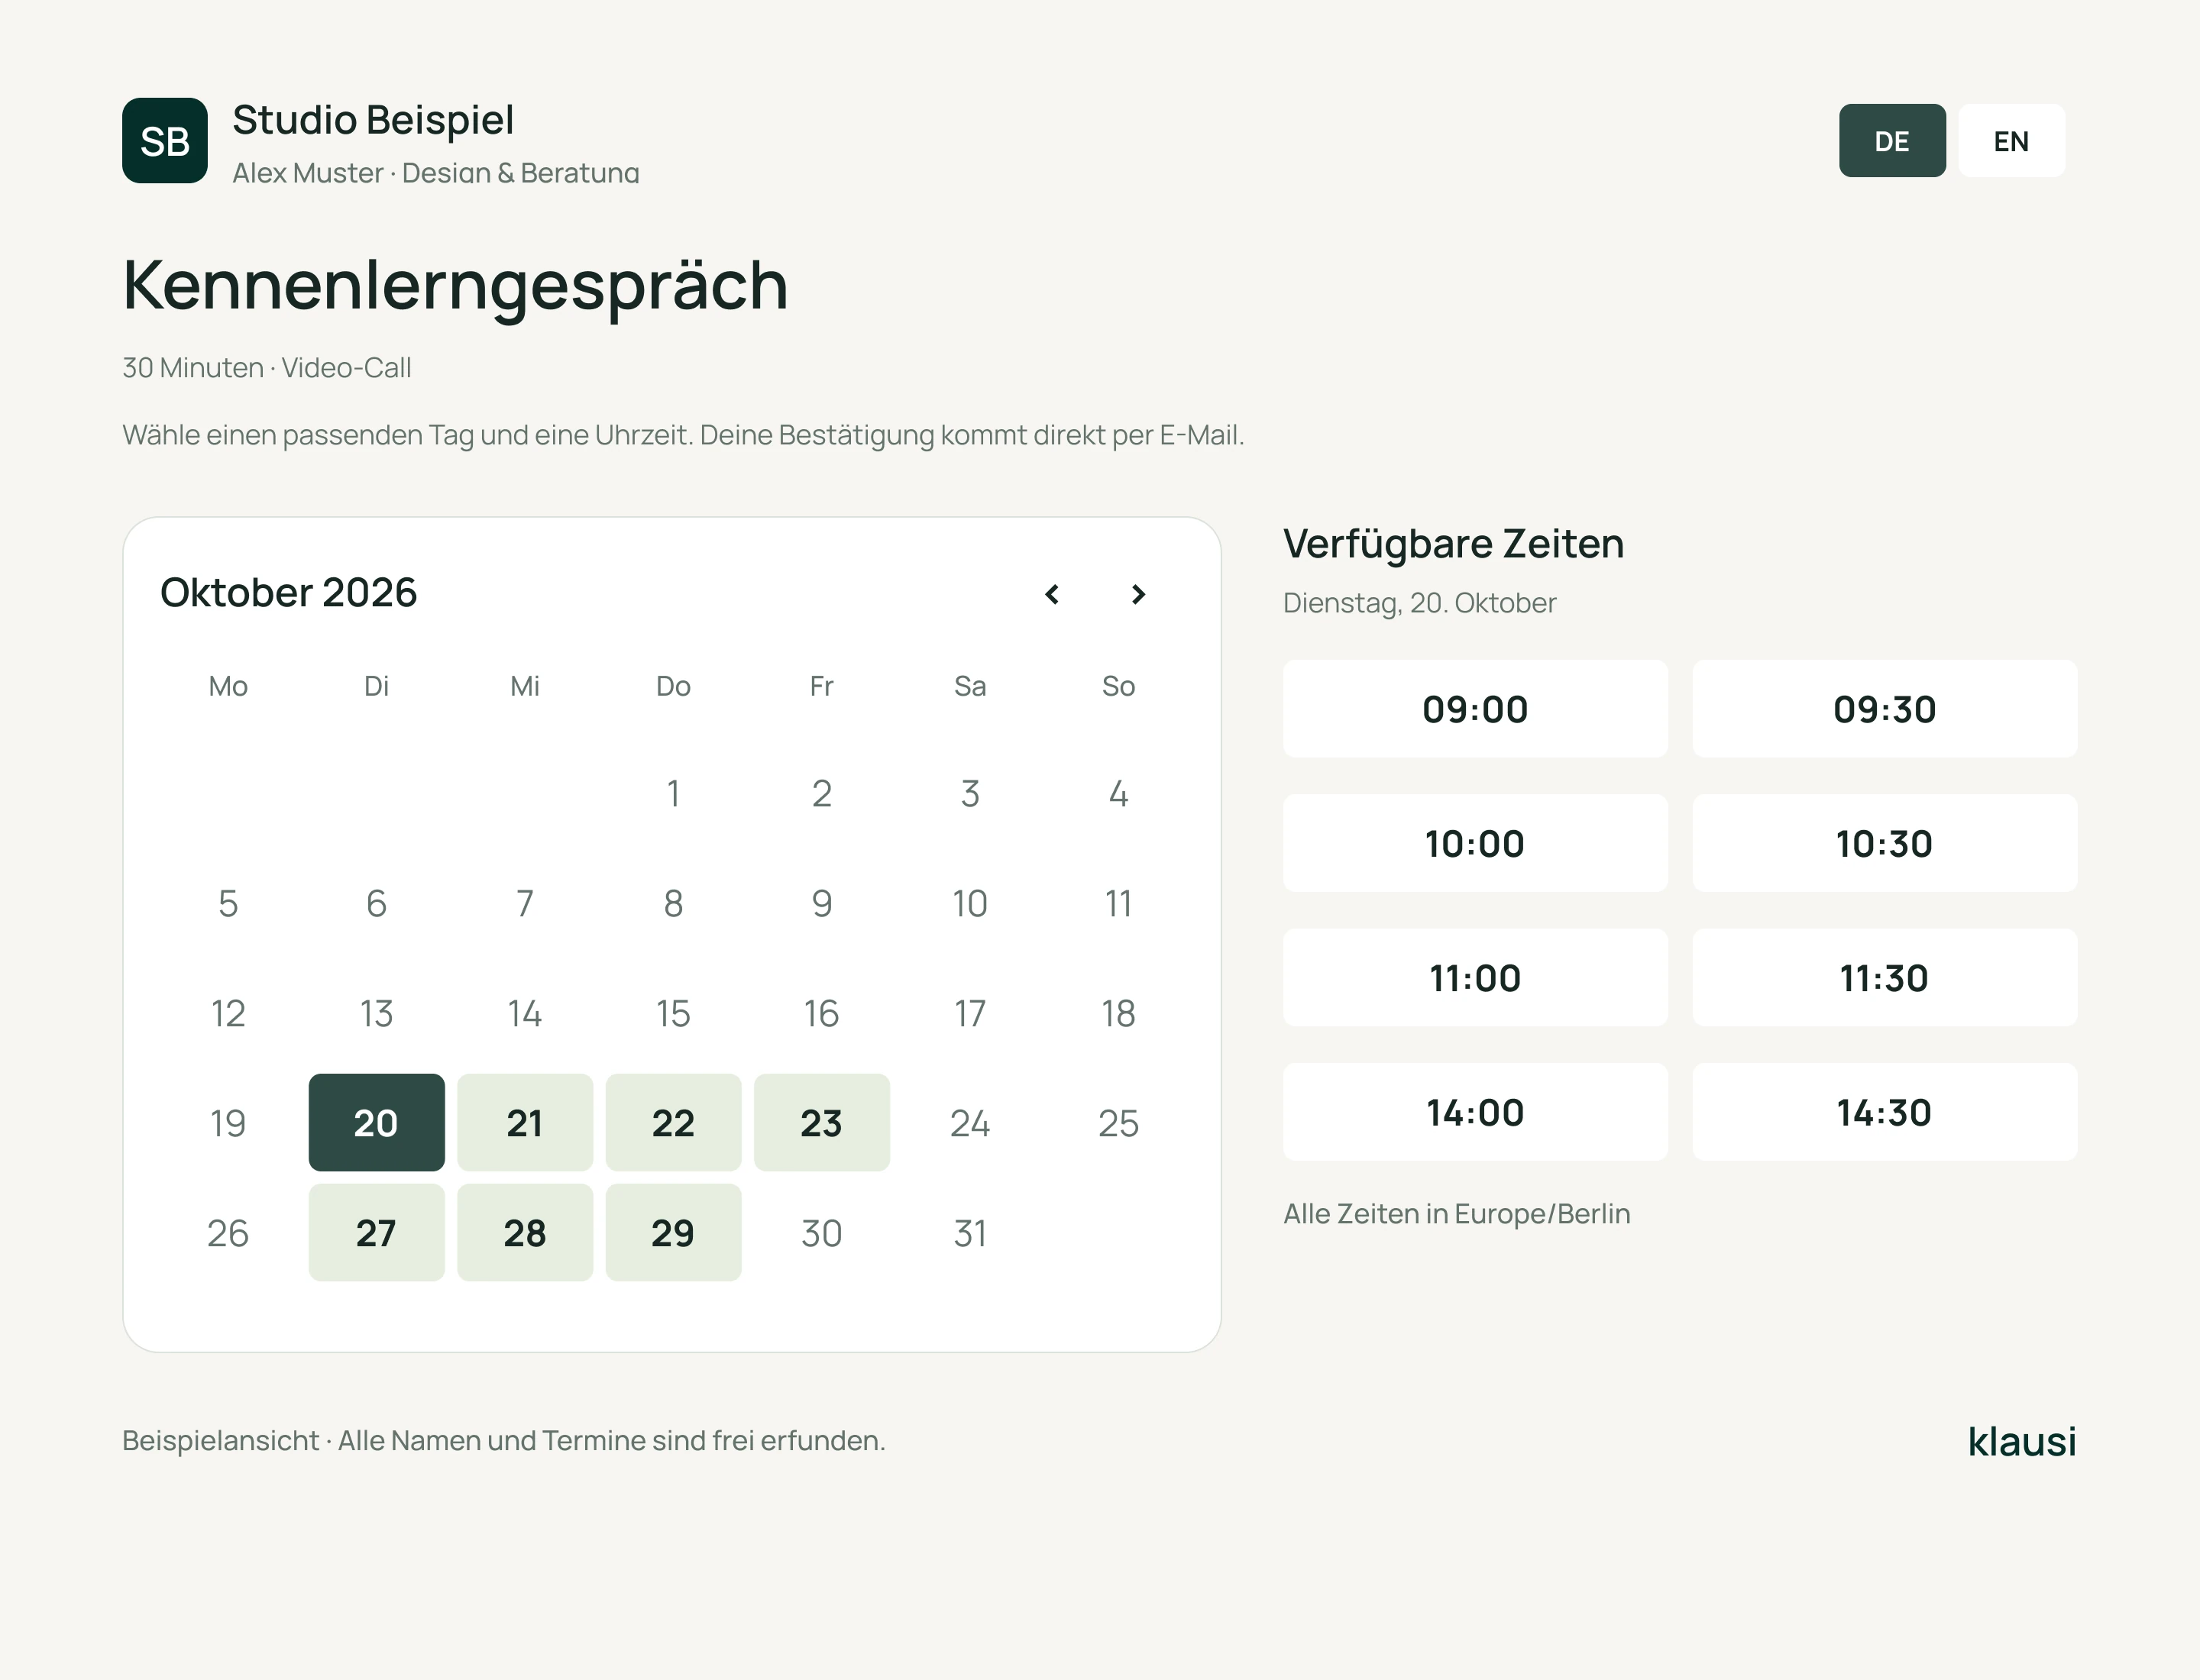This screenshot has width=2200, height=1680.
Task: Choose October 23 in the calendar
Action: (821, 1123)
